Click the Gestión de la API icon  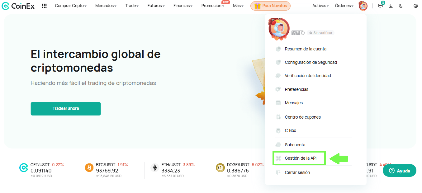pos(278,158)
